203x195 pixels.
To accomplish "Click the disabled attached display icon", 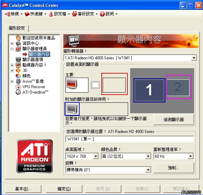I will [72, 109].
